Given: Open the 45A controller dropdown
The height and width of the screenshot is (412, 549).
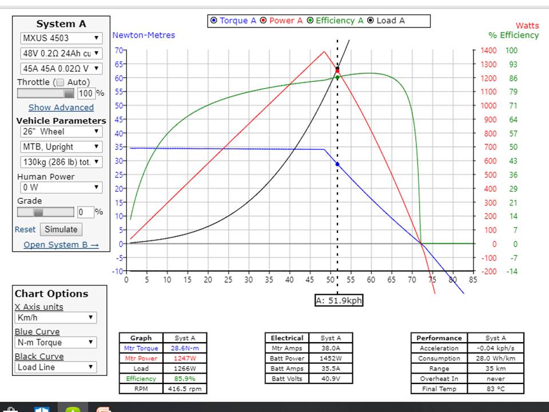Looking at the screenshot, I should 60,68.
